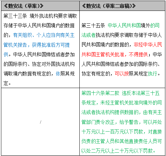Click red text 非经中华人民
166x156 pixels.
148,45
